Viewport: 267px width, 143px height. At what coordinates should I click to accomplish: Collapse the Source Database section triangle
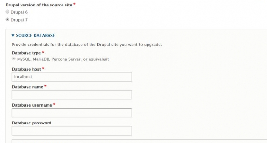point(13,36)
